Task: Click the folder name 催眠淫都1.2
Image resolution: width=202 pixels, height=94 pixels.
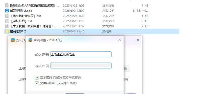Action: pos(18,31)
